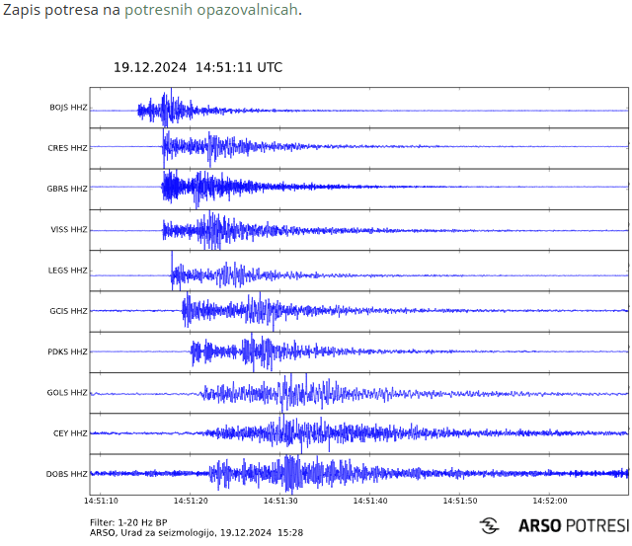Click the 'Zapis potresa na' intro text
This screenshot has height=546, width=632.
(61, 10)
